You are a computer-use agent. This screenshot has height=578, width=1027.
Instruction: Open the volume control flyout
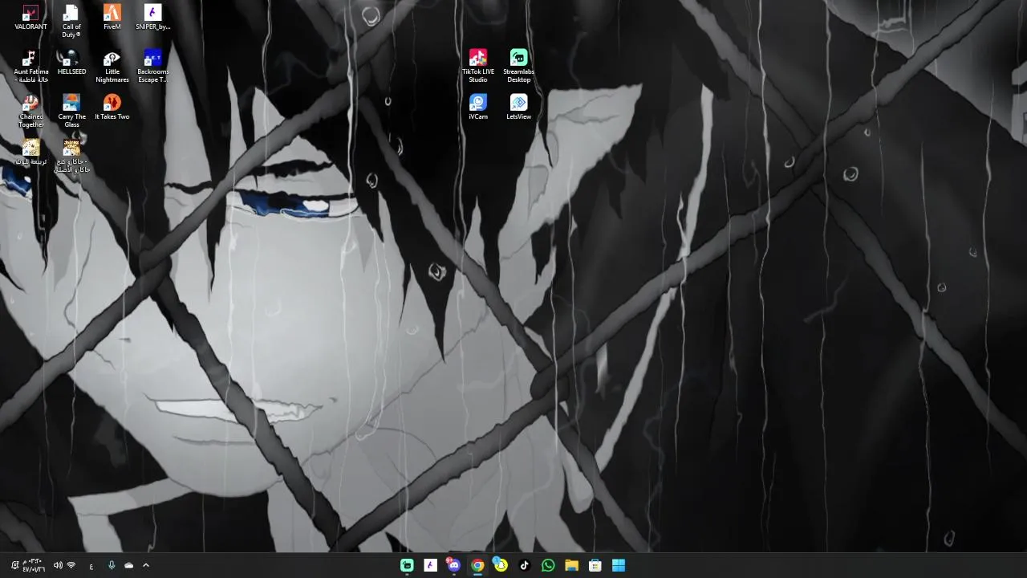[x=58, y=565]
